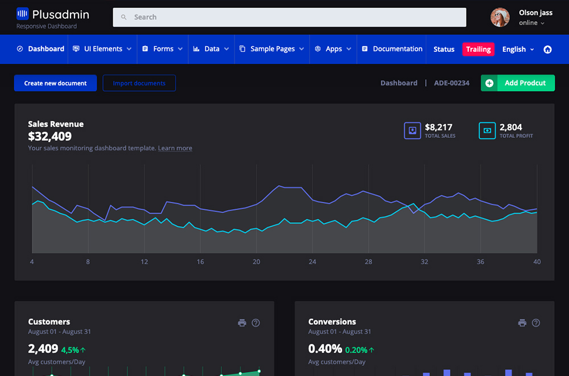Click the Plusadmin logo icon
The image size is (569, 376).
coord(23,14)
